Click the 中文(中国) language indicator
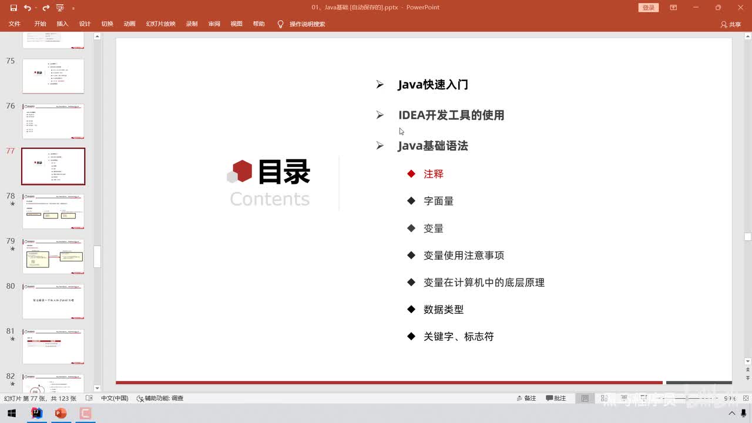752x423 pixels. point(114,398)
